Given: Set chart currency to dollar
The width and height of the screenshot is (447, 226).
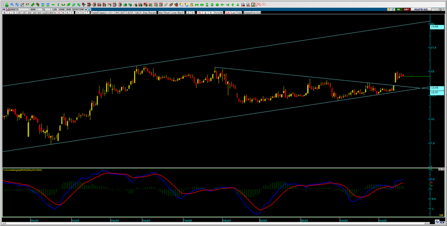Looking at the screenshot, I should 205,13.
